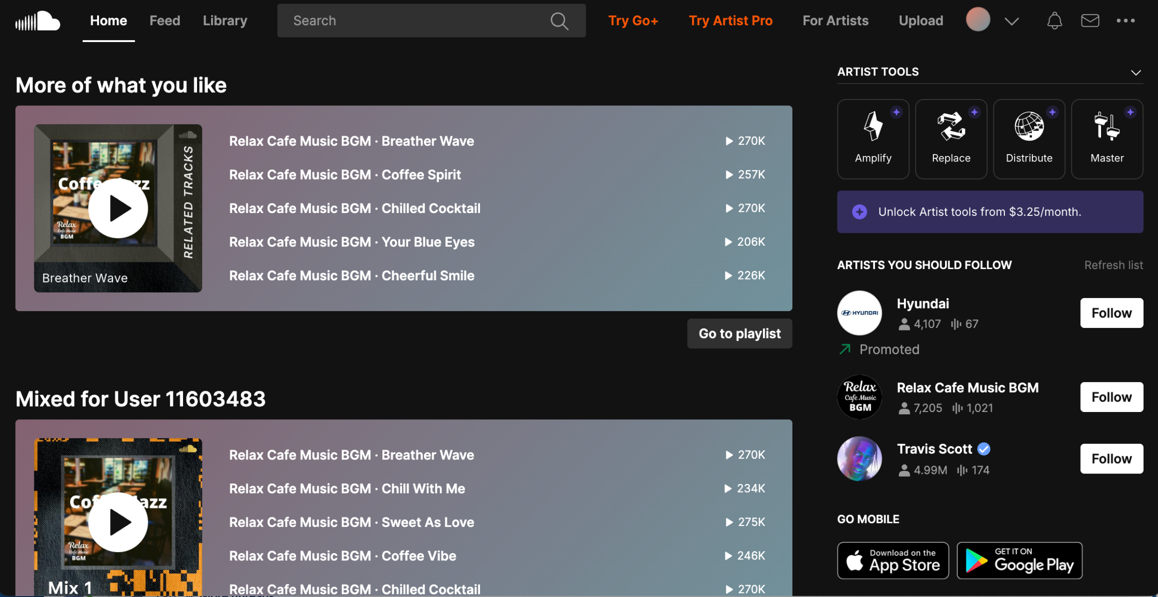1158x597 pixels.
Task: Open the messages envelope icon
Action: [x=1089, y=21]
